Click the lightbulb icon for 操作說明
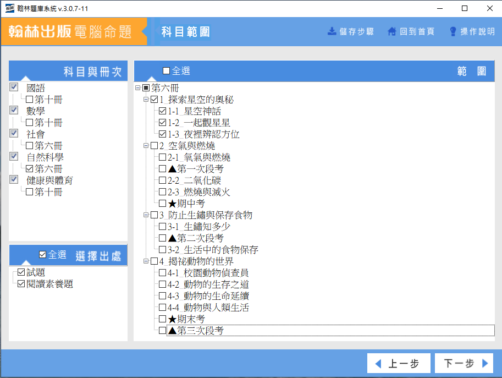Viewport: 502px width, 378px height. (x=453, y=31)
